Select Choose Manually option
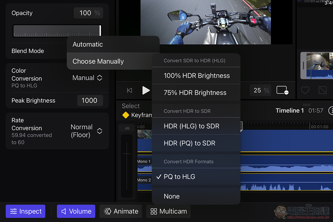Image resolution: width=333 pixels, height=222 pixels. (x=110, y=61)
